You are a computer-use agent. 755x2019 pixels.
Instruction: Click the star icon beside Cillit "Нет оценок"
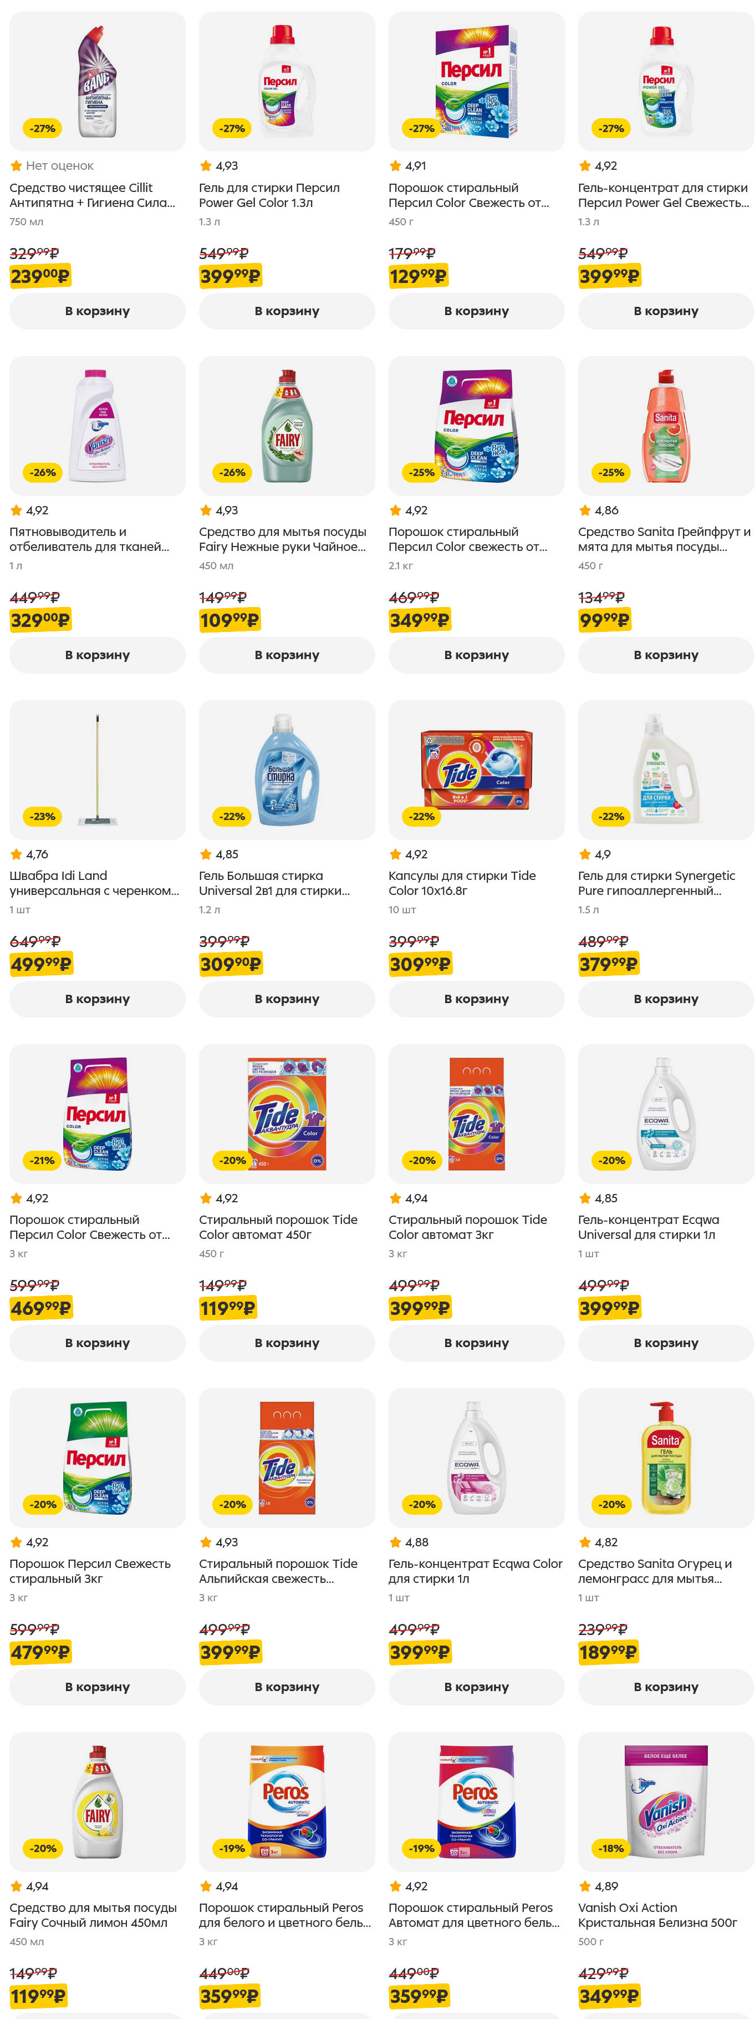[16, 165]
